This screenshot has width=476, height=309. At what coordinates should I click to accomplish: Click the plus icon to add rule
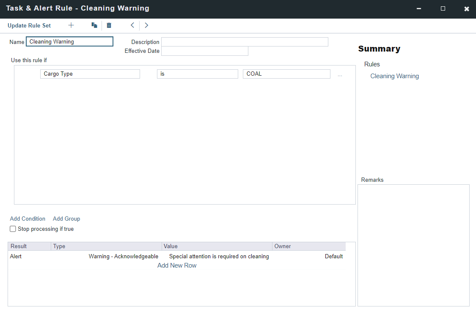(x=71, y=25)
